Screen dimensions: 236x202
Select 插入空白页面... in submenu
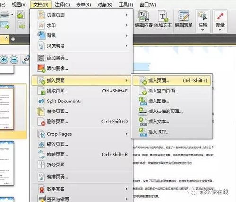pos(172,91)
